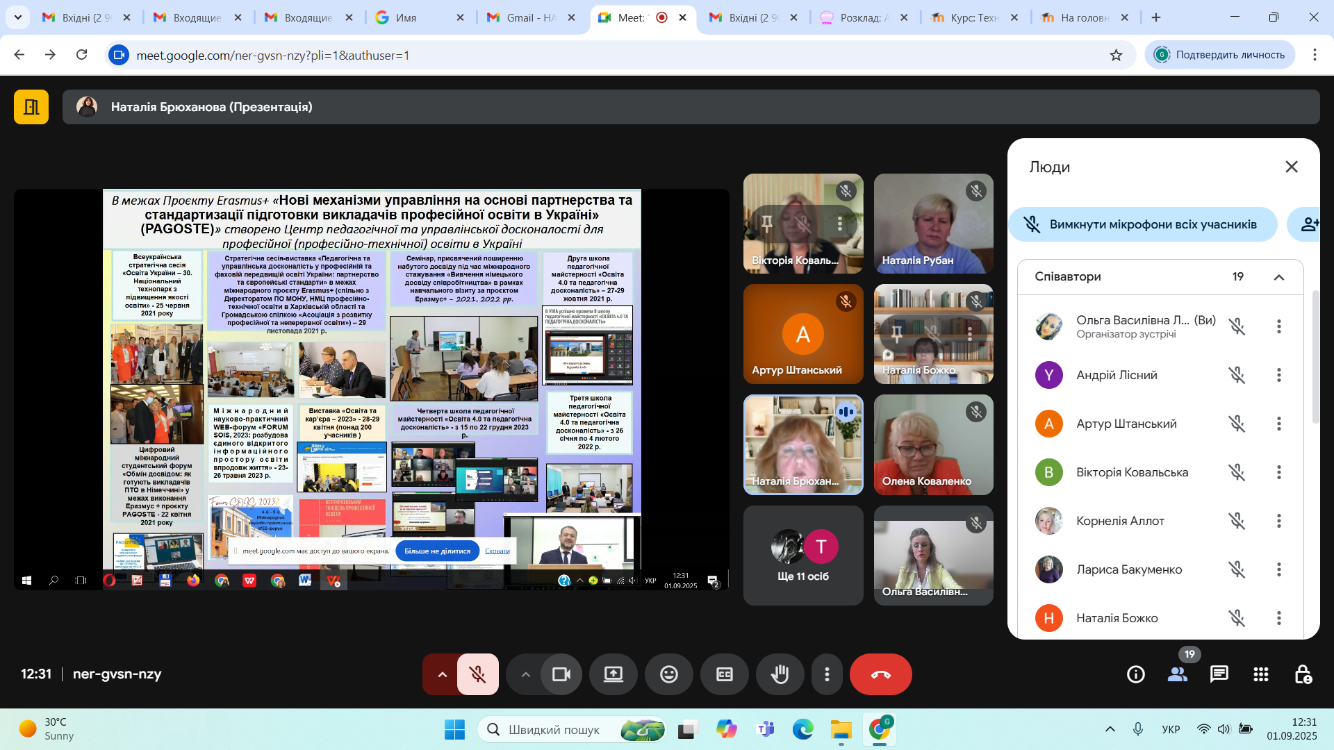1334x750 pixels.
Task: Toggle your microphone on
Action: click(x=477, y=674)
